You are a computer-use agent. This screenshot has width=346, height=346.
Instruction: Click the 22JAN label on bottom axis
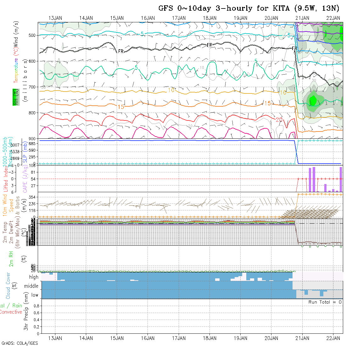[x=333, y=338]
